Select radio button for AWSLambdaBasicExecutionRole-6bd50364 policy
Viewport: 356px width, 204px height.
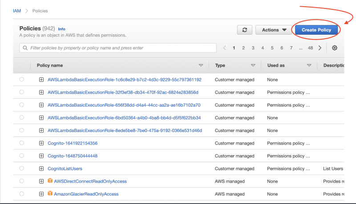(21, 117)
